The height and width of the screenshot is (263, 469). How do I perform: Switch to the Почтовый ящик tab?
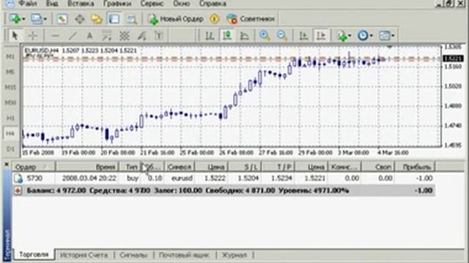184,255
